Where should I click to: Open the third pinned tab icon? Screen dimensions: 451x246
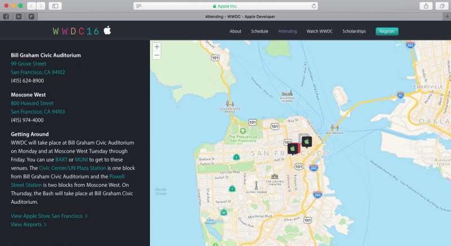[x=32, y=17]
